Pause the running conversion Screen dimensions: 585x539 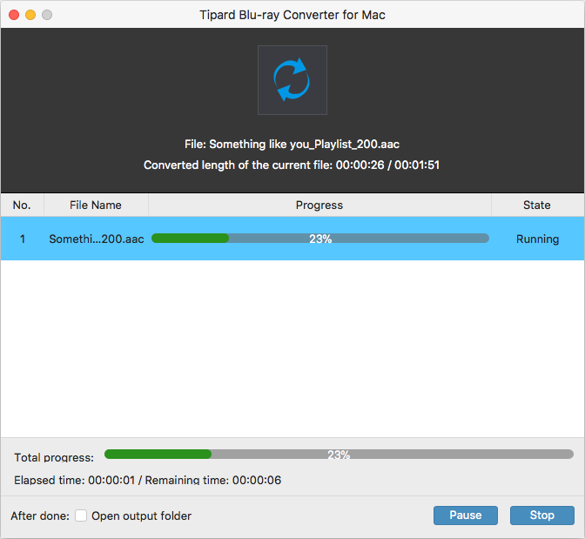[x=465, y=515]
